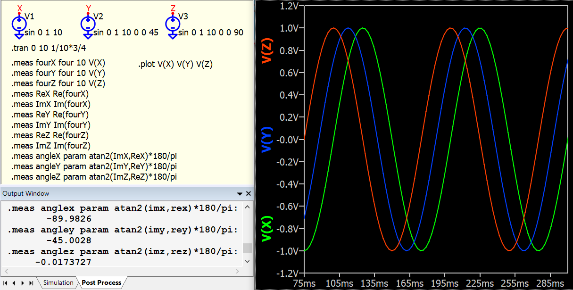Click the red net label X
The width and height of the screenshot is (573, 290).
click(x=19, y=8)
